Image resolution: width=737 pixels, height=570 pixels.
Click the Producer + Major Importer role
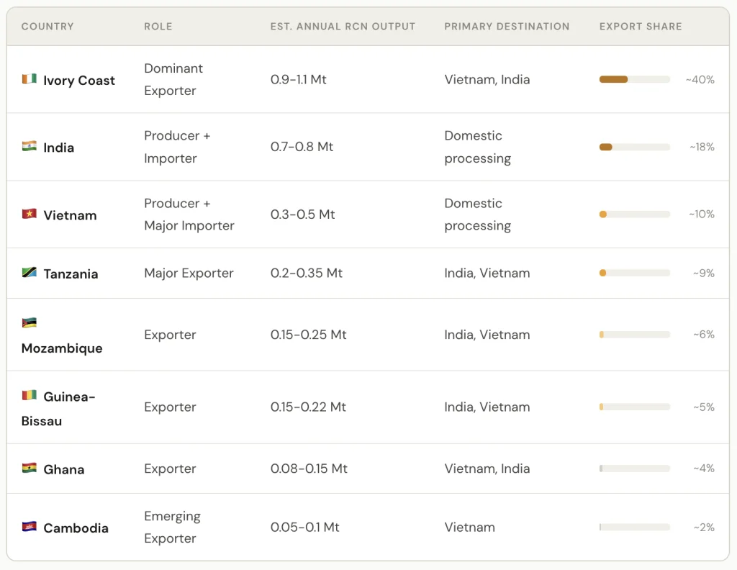coord(189,214)
